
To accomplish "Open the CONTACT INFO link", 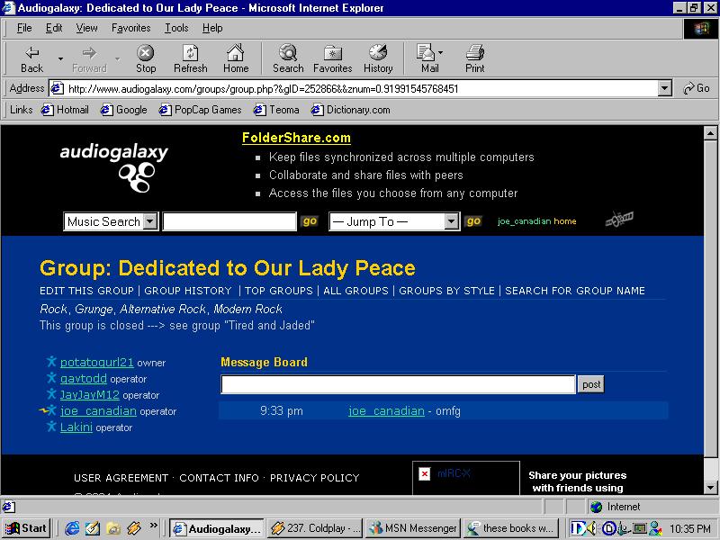I will pyautogui.click(x=219, y=478).
